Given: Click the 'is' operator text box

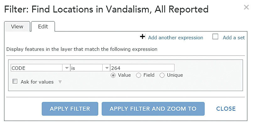Looking at the screenshot, I should 86,68.
